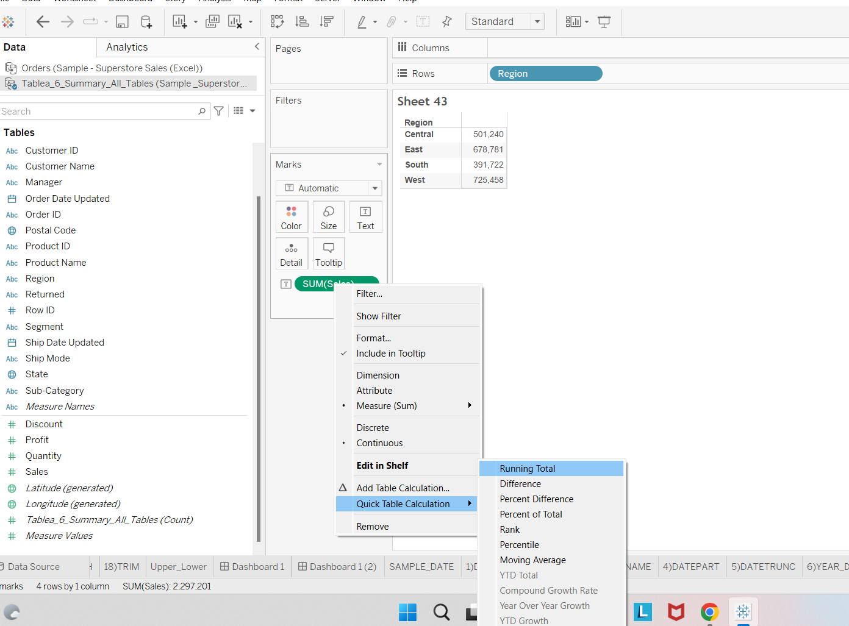Click the New Data Source cylinder icon
Image resolution: width=849 pixels, height=626 pixels.
(x=146, y=22)
